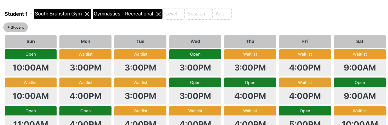Pick the first Friday 4:00PM Waitlist slot
This screenshot has width=388, height=125.
point(305,63)
